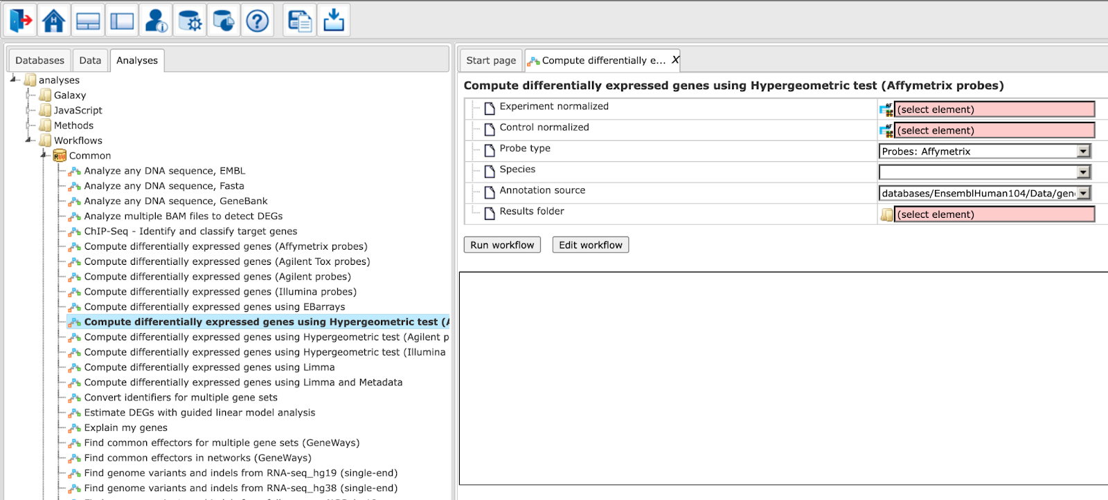Switch to the Databases tab
The image size is (1108, 500).
39,60
